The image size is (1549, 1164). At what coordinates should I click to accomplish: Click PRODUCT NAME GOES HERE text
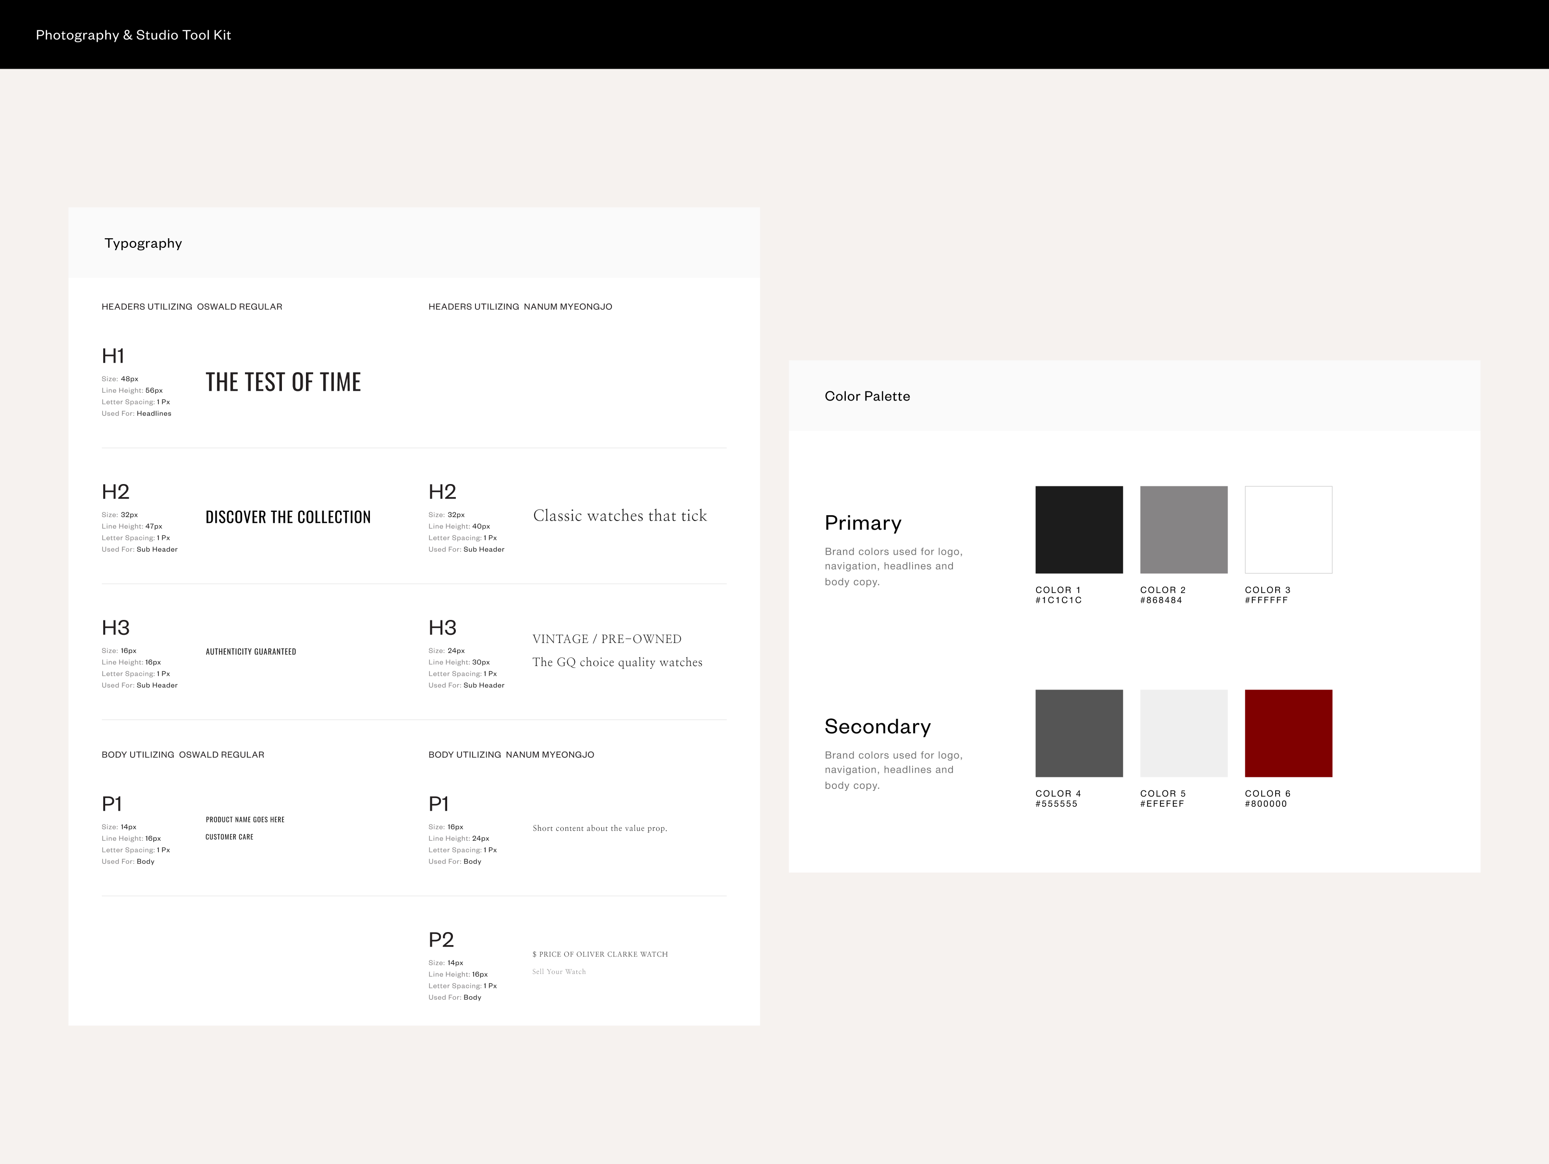coord(245,820)
